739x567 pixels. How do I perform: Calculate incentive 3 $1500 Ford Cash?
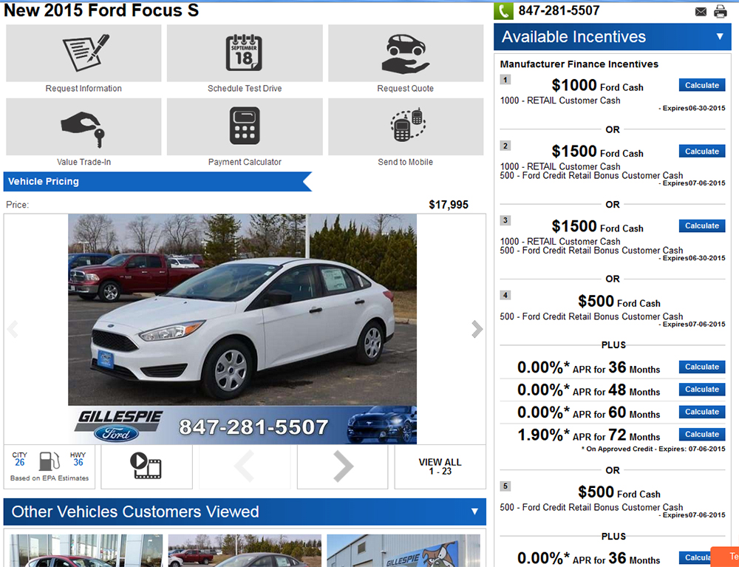point(702,225)
